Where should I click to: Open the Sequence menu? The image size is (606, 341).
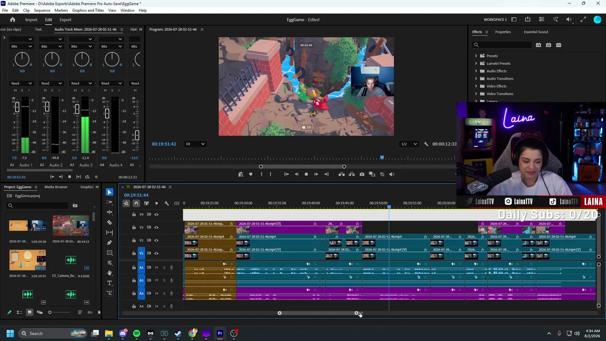42,10
